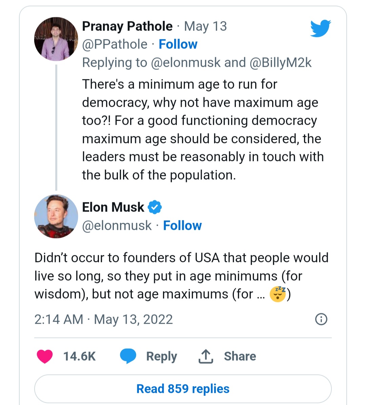Image resolution: width=366 pixels, height=405 pixels.
Task: Open Elon Musk's profile picture
Action: click(x=56, y=216)
